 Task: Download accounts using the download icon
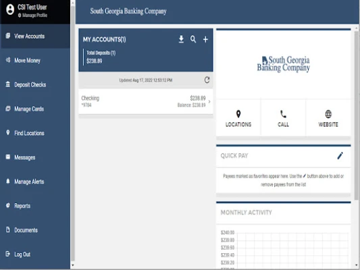coord(181,39)
